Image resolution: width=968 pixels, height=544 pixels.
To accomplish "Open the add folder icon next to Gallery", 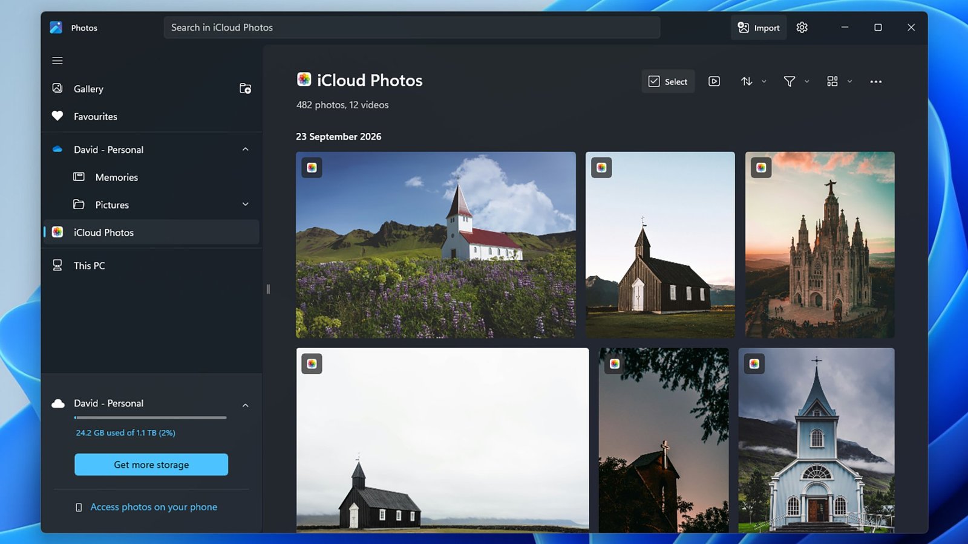I will 245,88.
